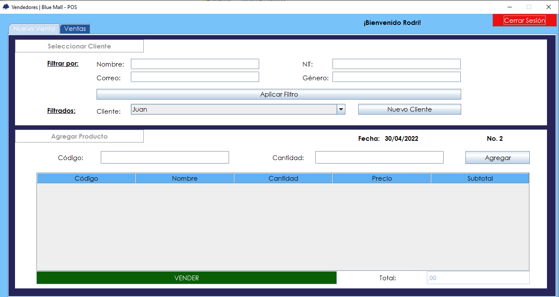Screen dimensions: 559x297
Task: Click the Aplicar Filtro button
Action: (x=279, y=94)
